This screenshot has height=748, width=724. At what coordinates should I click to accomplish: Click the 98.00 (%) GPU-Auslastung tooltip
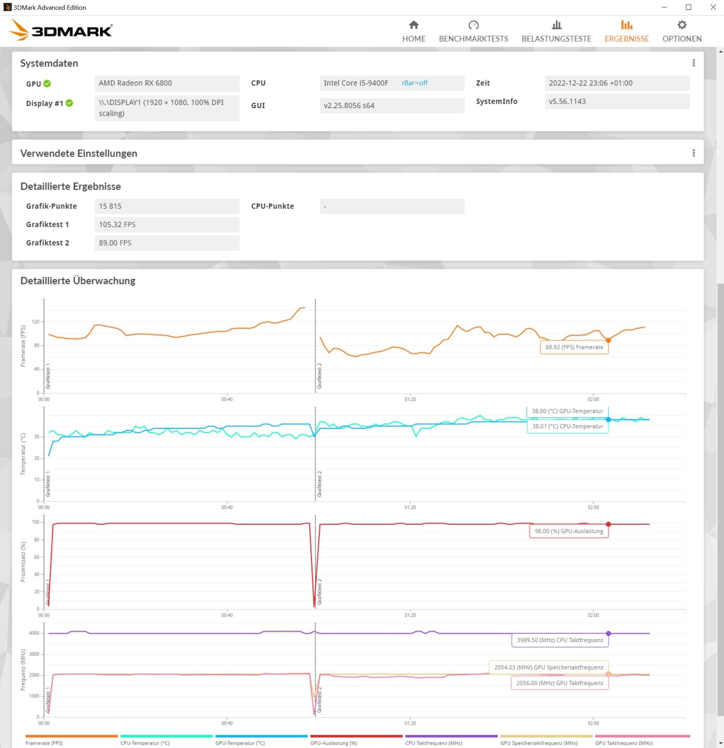(x=568, y=531)
